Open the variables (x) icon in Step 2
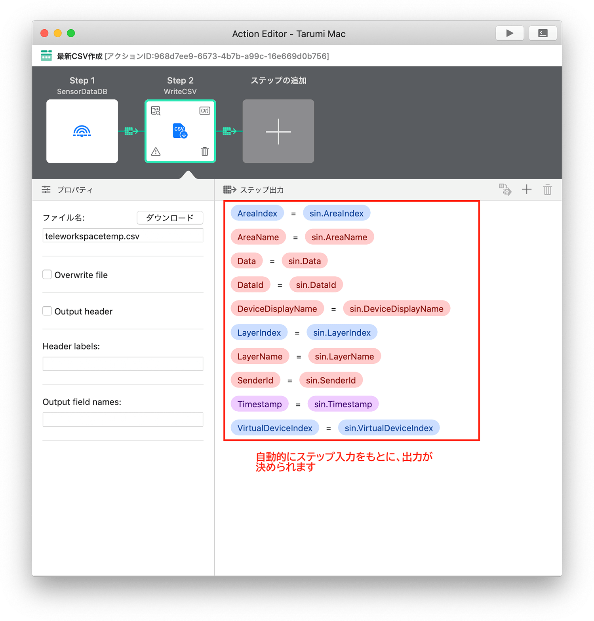Screen dimensions: 594x621 (205, 111)
